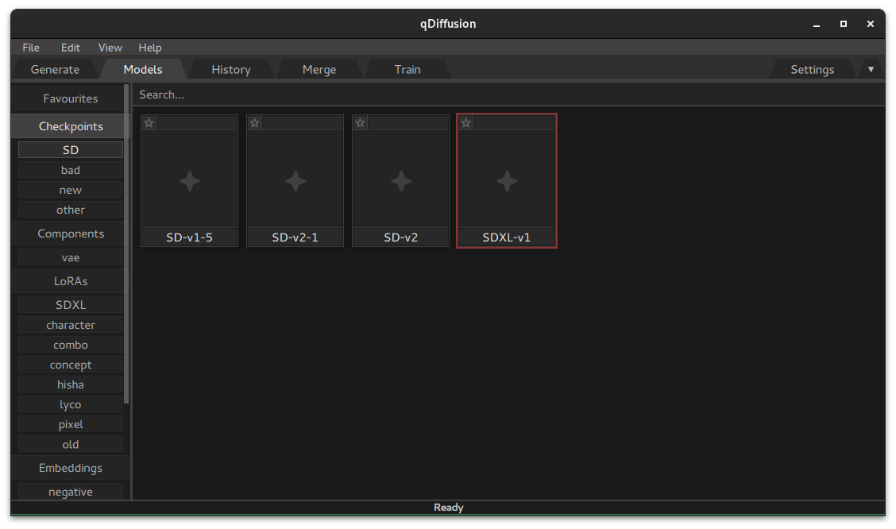Viewport: 896px width, 529px height.
Task: Open the concept LoRA folder
Action: tap(70, 365)
